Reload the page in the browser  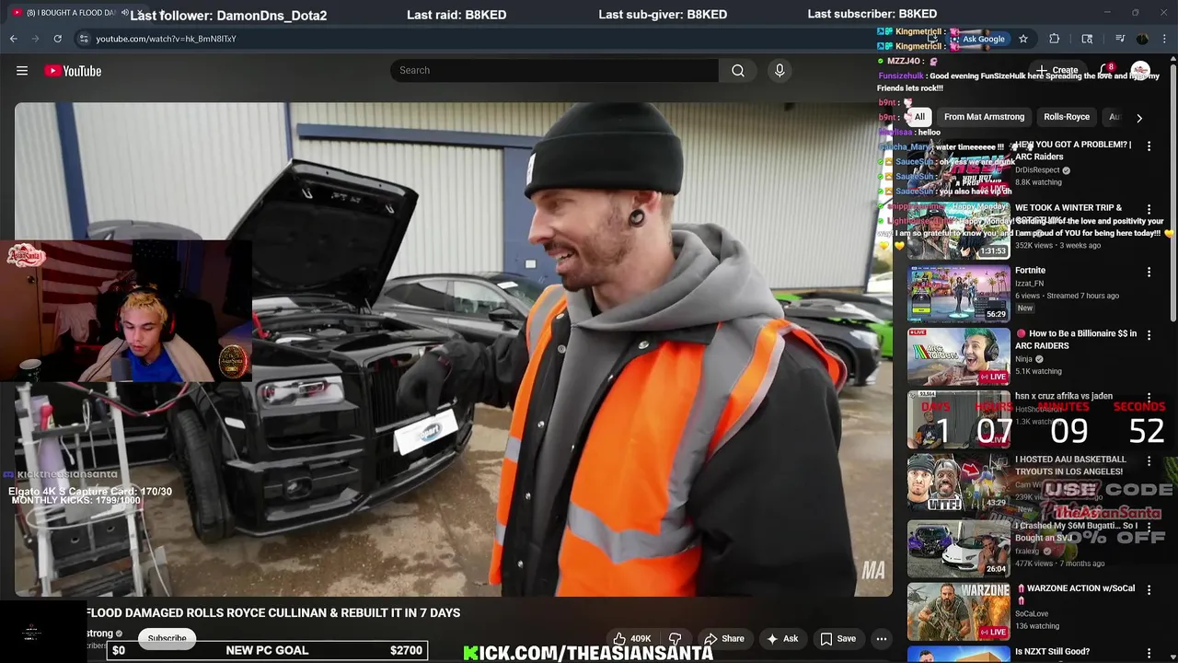pos(57,39)
